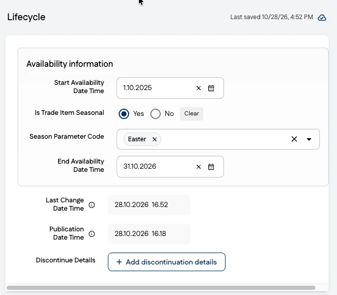The height and width of the screenshot is (295, 337).
Task: Click the Availability information section heading
Action: click(x=69, y=64)
